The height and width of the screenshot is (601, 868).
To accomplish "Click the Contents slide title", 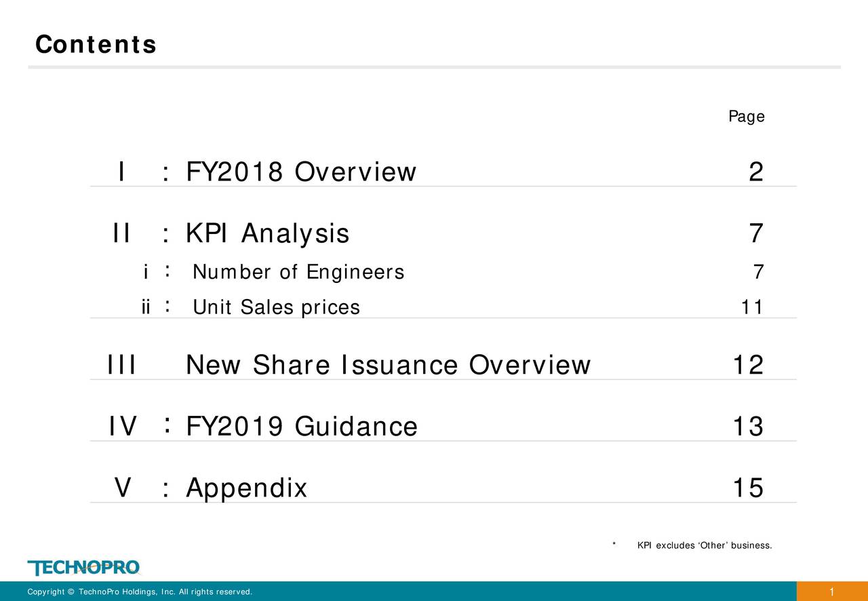I will click(96, 45).
